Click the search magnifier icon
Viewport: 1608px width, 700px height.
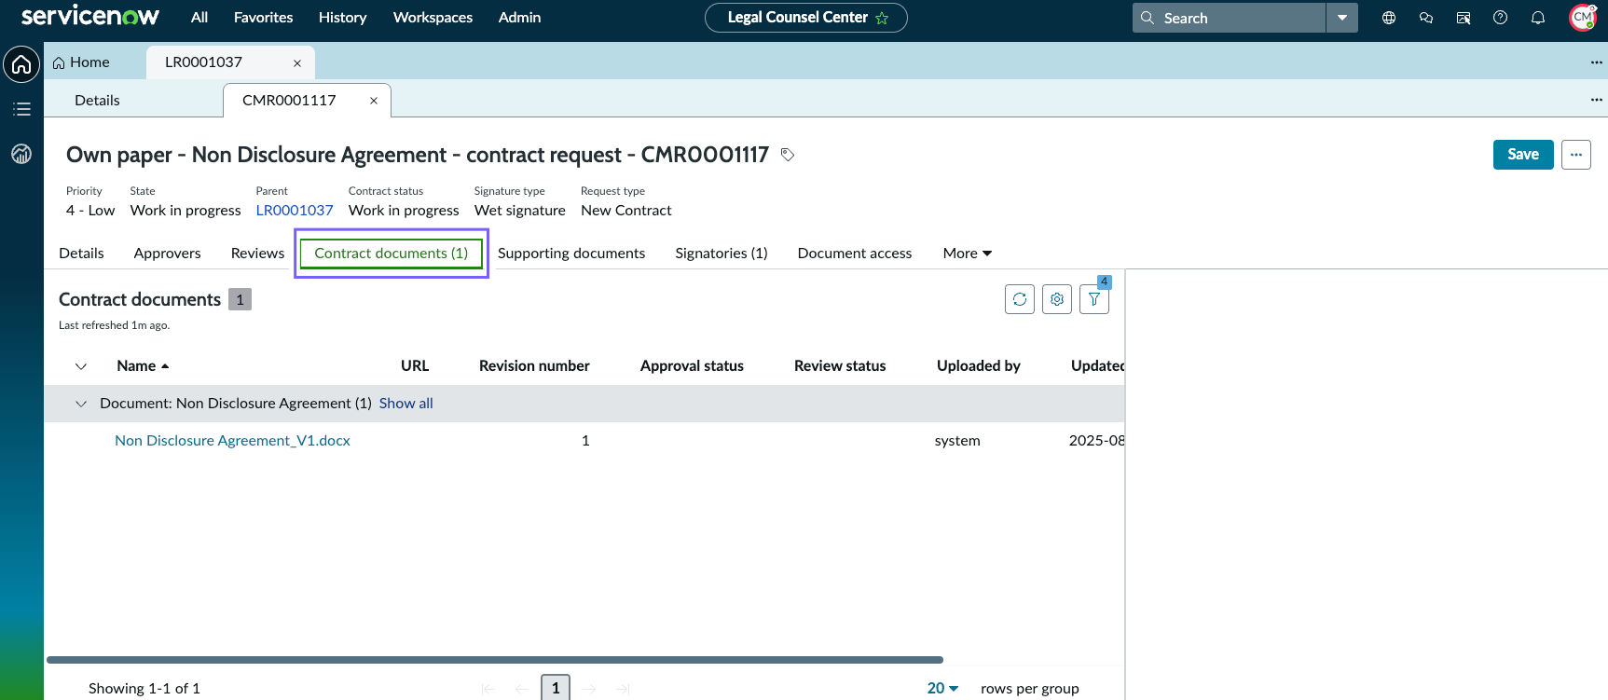click(1148, 18)
